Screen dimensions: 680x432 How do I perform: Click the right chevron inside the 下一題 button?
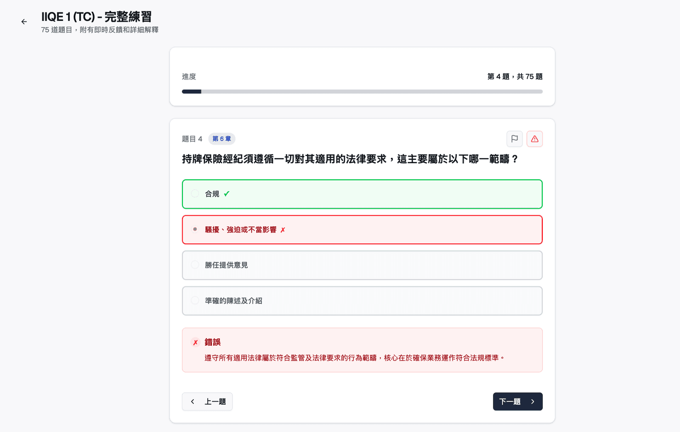pos(532,401)
